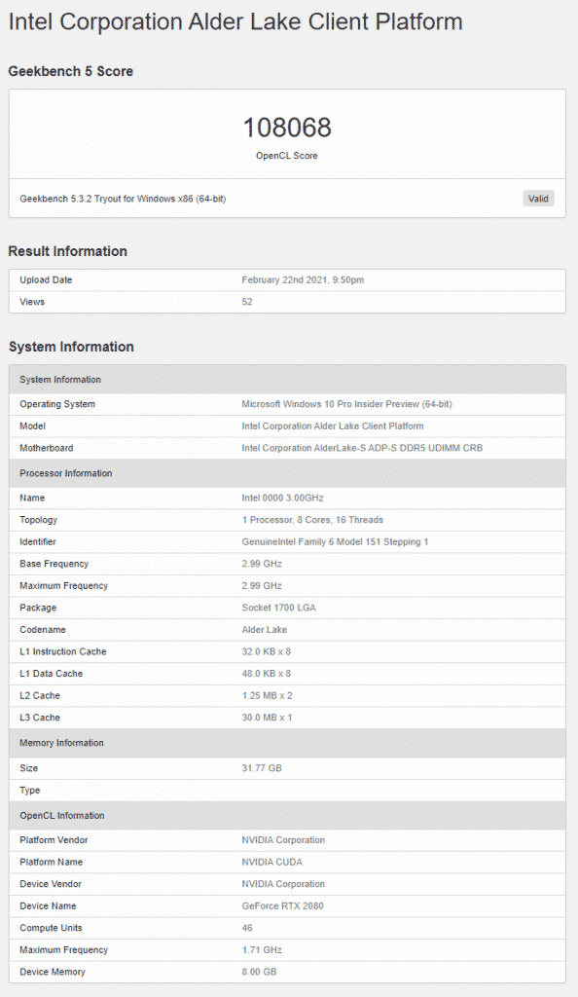Click Compute Units value '46'

coord(247,928)
